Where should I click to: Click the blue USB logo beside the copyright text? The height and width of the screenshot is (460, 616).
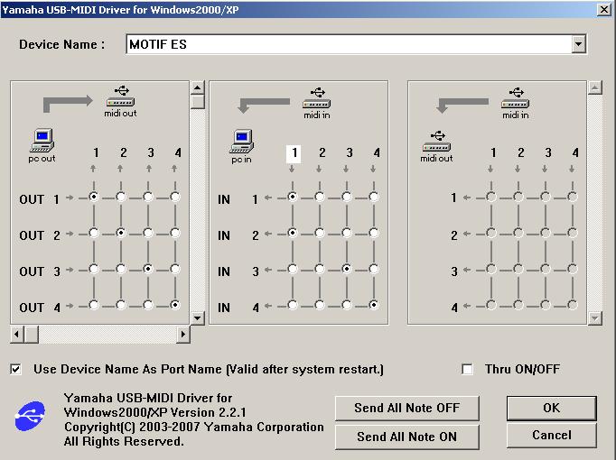(x=30, y=416)
